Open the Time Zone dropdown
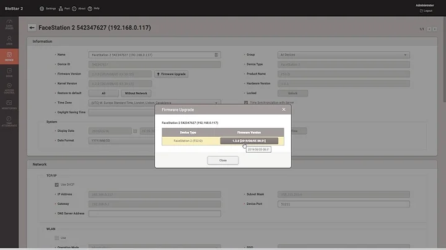Viewport: 446px width, 250px height. point(155,103)
